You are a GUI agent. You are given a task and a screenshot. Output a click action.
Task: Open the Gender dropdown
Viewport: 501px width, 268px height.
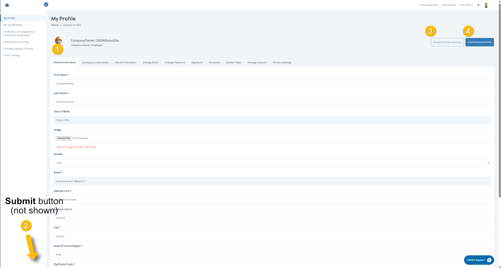click(272, 163)
